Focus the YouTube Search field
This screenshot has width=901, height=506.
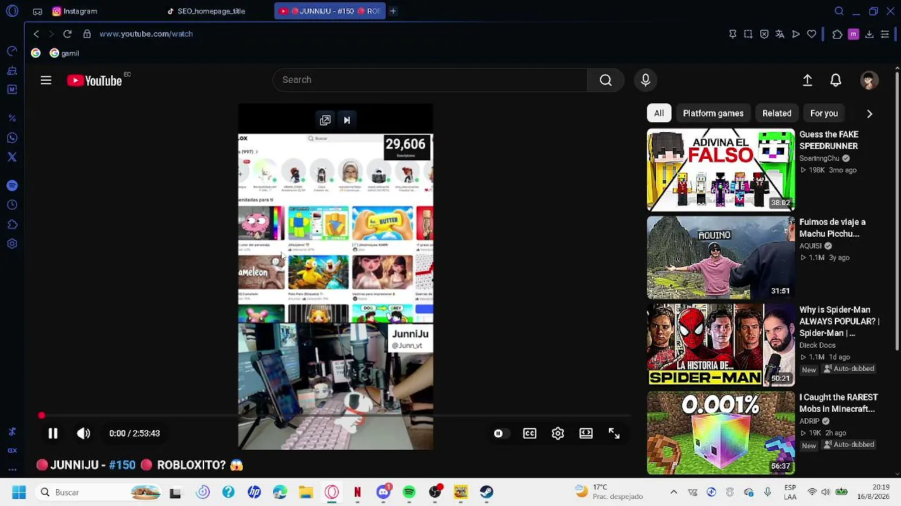[x=430, y=80]
